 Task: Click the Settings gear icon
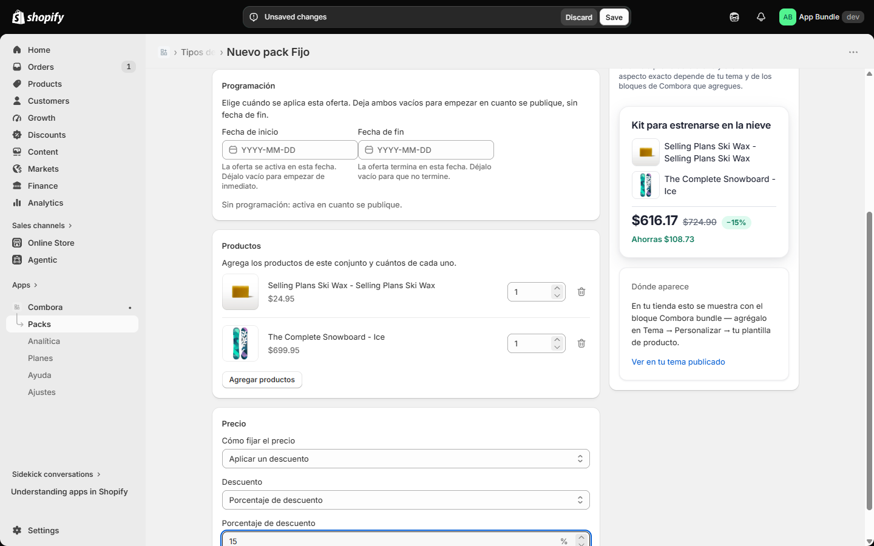[17, 530]
